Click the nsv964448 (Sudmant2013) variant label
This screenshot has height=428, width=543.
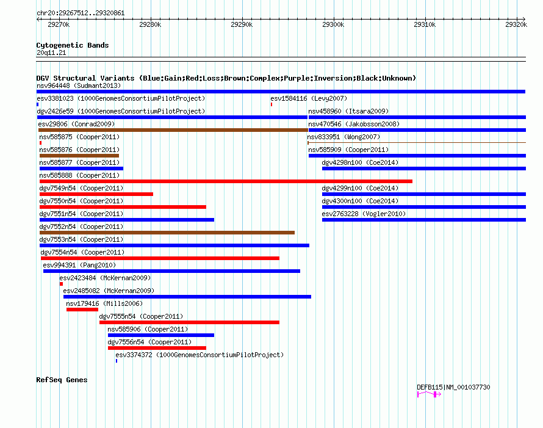click(x=79, y=85)
